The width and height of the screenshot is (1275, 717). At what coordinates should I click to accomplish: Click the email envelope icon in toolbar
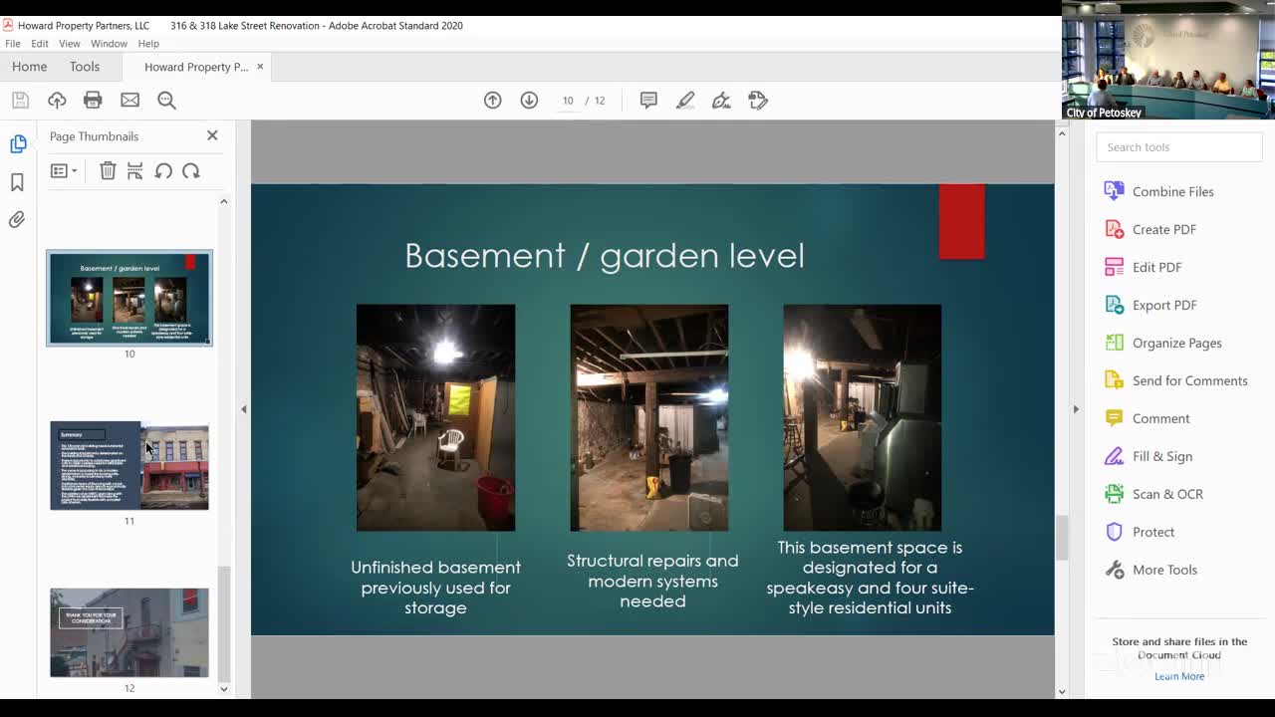129,100
